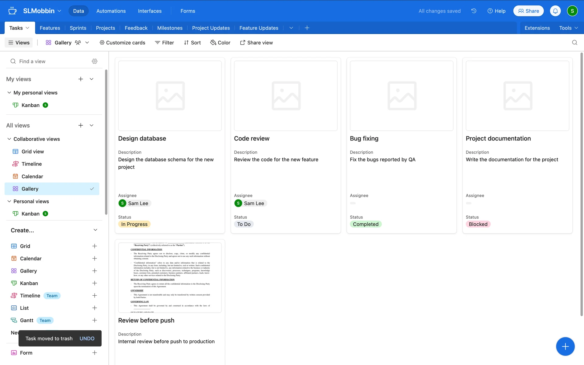584x365 pixels.
Task: Collapse the Collaborative views group
Action: click(9, 139)
